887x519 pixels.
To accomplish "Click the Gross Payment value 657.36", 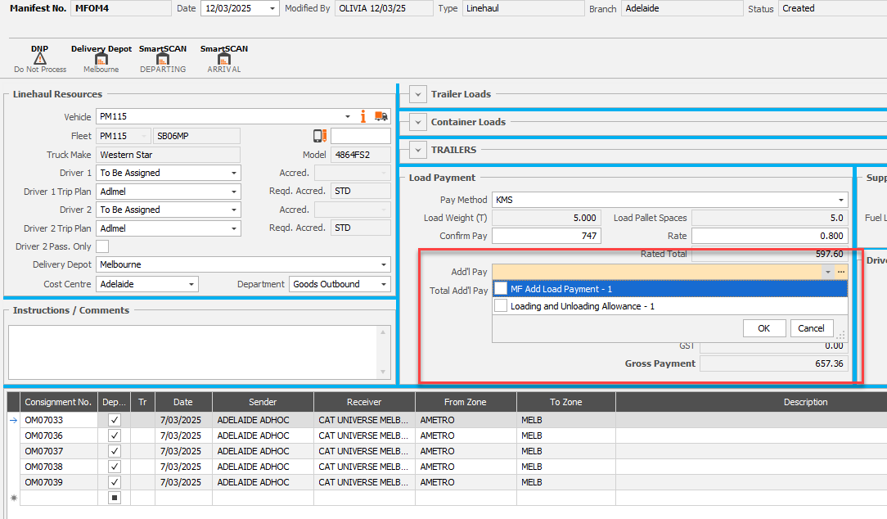I will click(773, 364).
